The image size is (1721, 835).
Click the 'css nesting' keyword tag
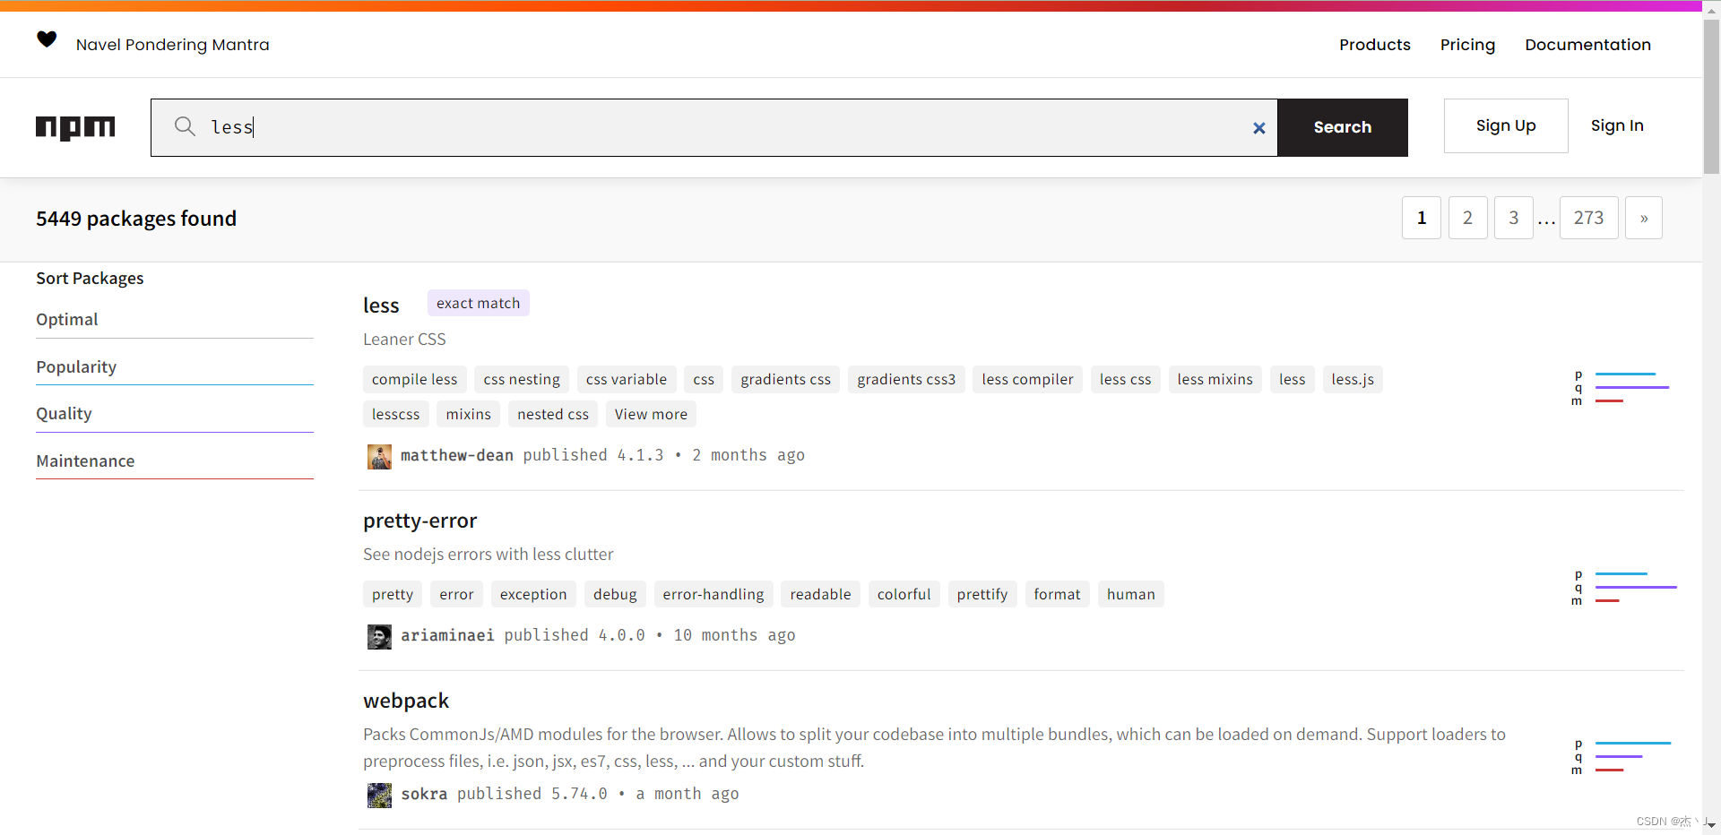[x=522, y=379]
